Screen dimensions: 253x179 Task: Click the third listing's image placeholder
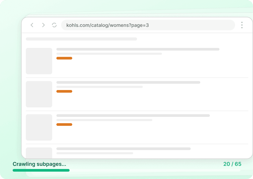pos(39,127)
